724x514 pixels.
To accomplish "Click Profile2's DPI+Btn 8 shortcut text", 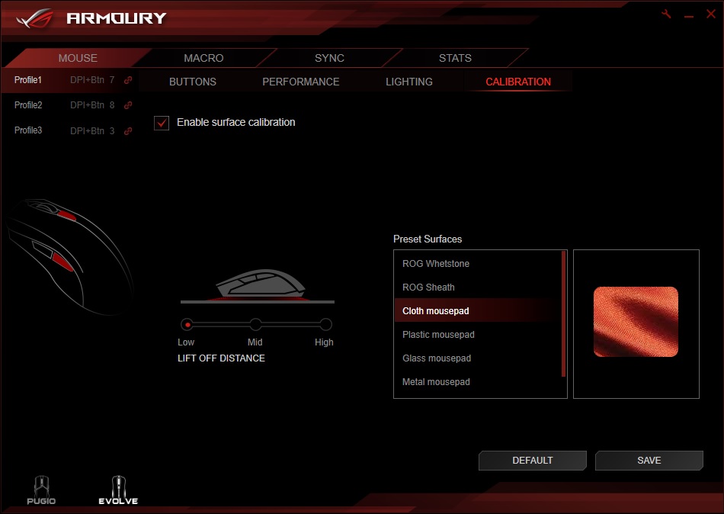I will click(92, 105).
